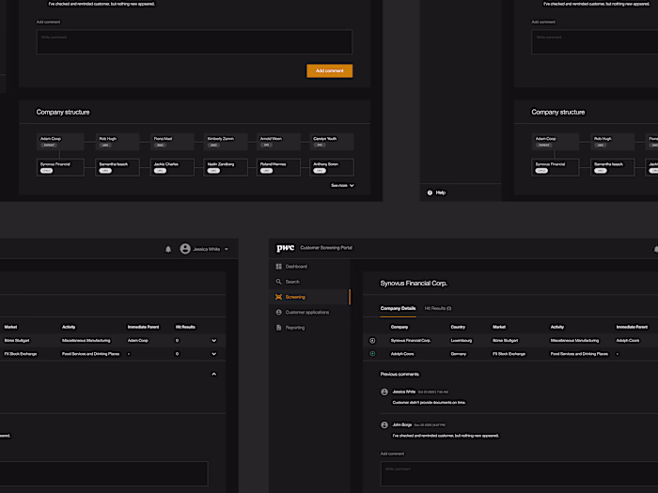Select the Roland Hermes structure node
This screenshot has width=658, height=493.
pos(278,167)
